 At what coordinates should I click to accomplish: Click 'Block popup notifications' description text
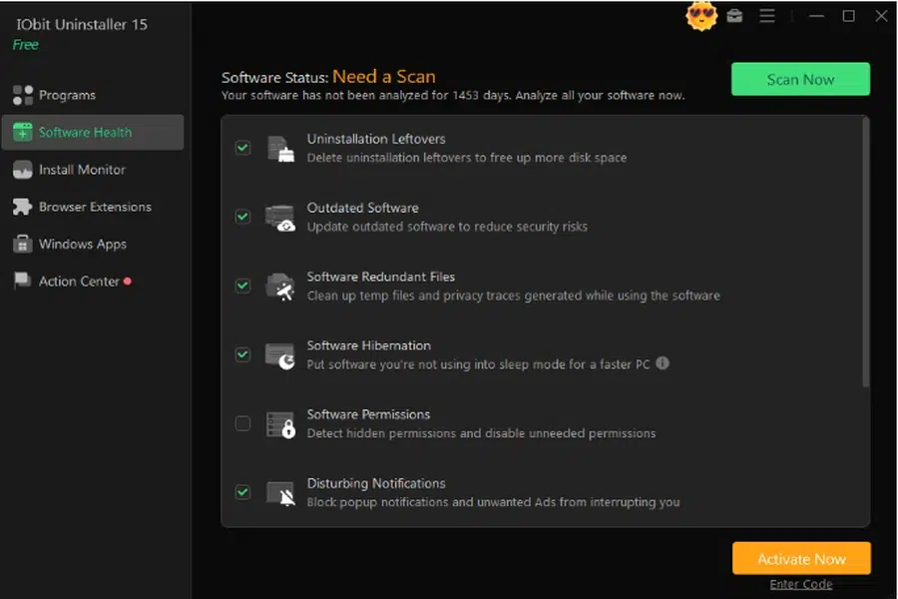coord(493,502)
